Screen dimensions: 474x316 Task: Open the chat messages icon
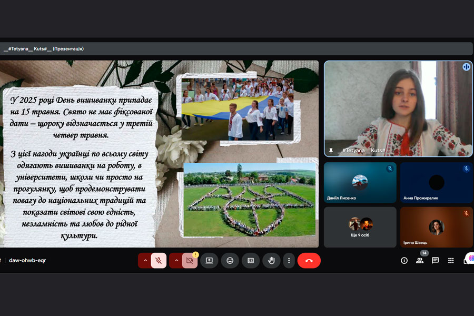pos(436,261)
